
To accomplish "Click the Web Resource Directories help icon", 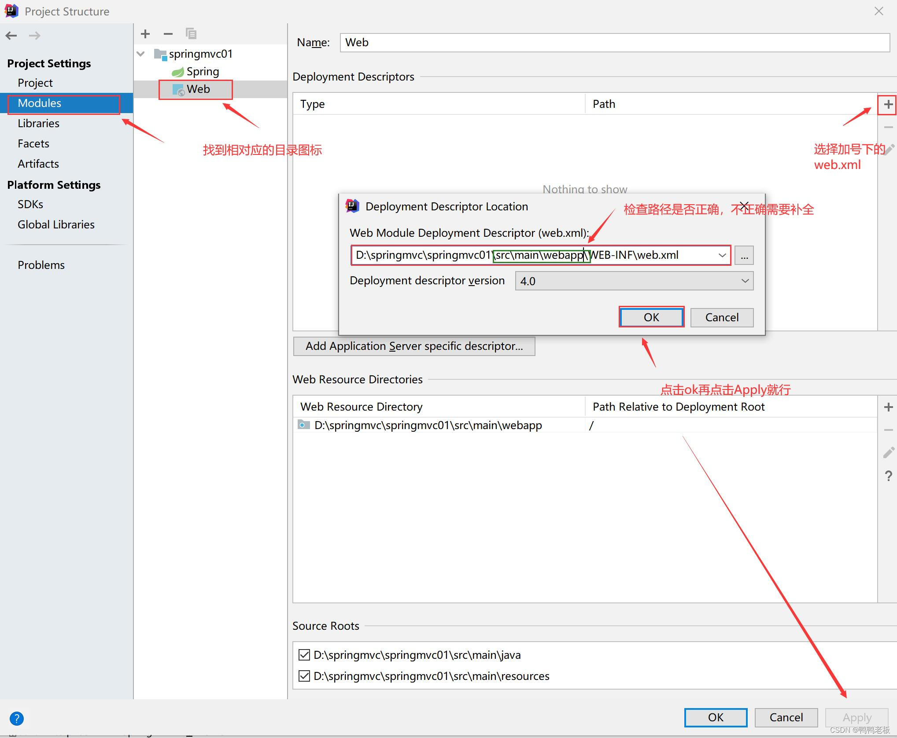I will [x=888, y=476].
